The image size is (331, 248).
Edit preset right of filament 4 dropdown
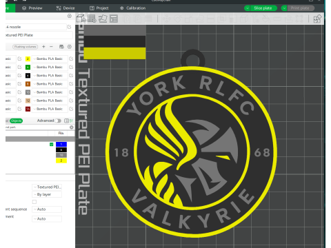[x=71, y=67]
